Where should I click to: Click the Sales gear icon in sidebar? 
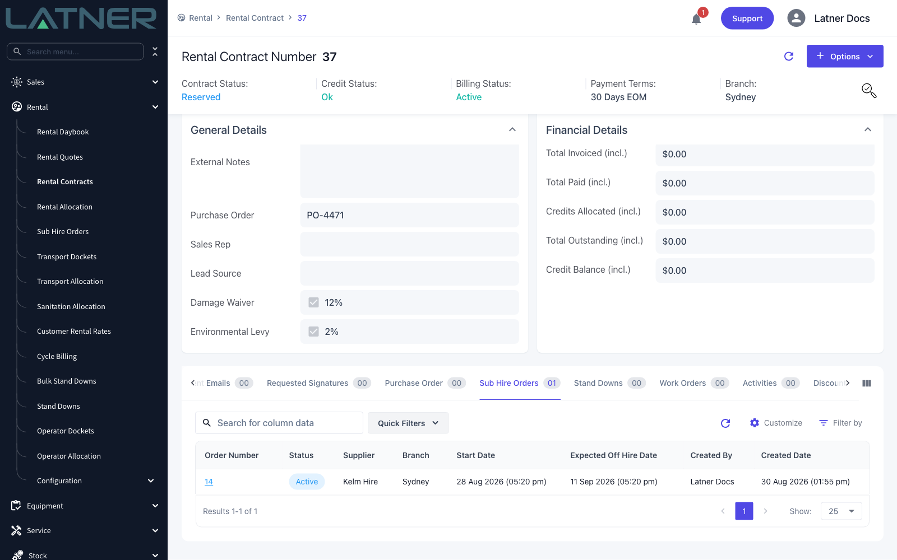click(17, 82)
